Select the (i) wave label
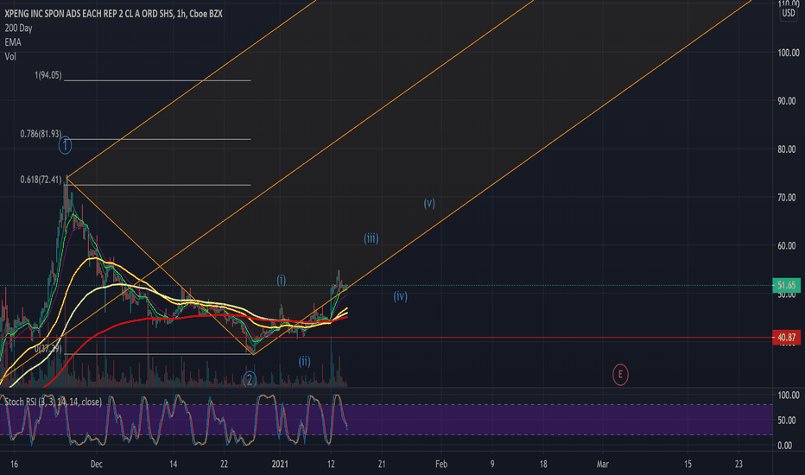Viewport: 805px width, 475px height. [x=282, y=280]
